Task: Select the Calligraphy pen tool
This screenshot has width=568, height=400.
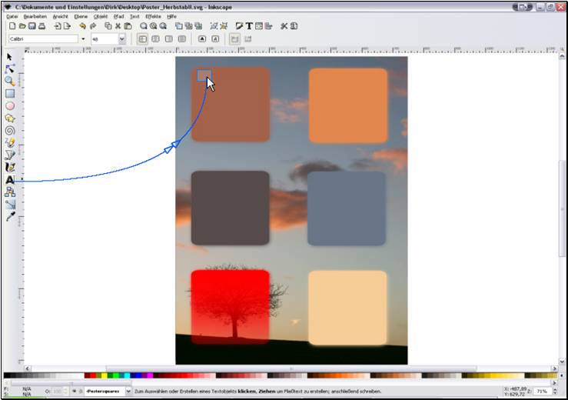Action: (x=10, y=167)
